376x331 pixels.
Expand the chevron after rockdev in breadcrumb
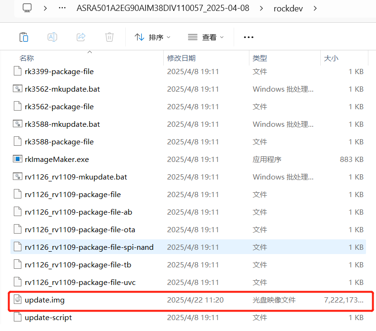(x=315, y=8)
